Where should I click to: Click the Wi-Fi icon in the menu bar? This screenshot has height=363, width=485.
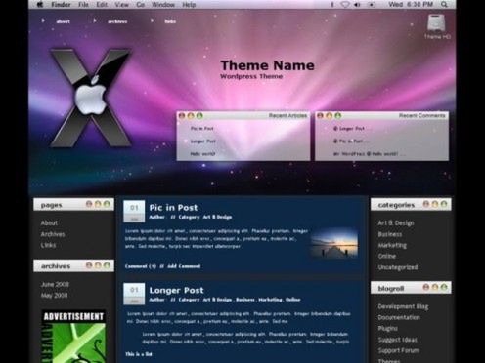(345, 5)
